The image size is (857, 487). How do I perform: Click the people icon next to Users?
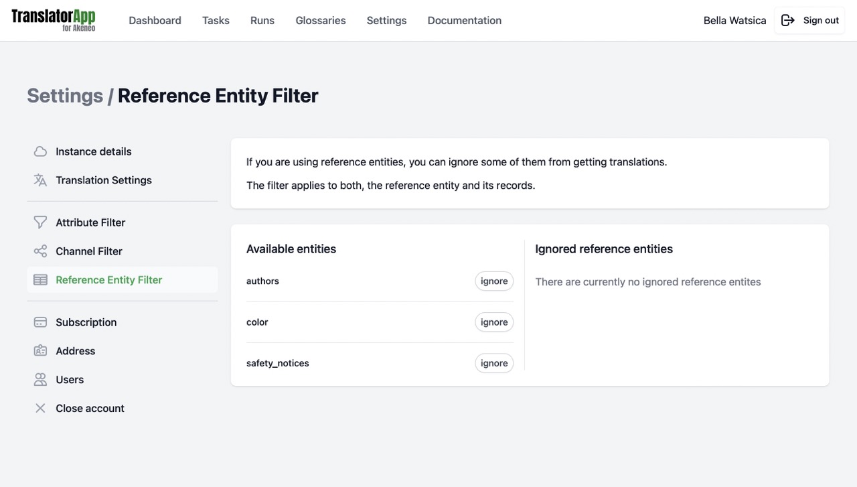click(40, 380)
